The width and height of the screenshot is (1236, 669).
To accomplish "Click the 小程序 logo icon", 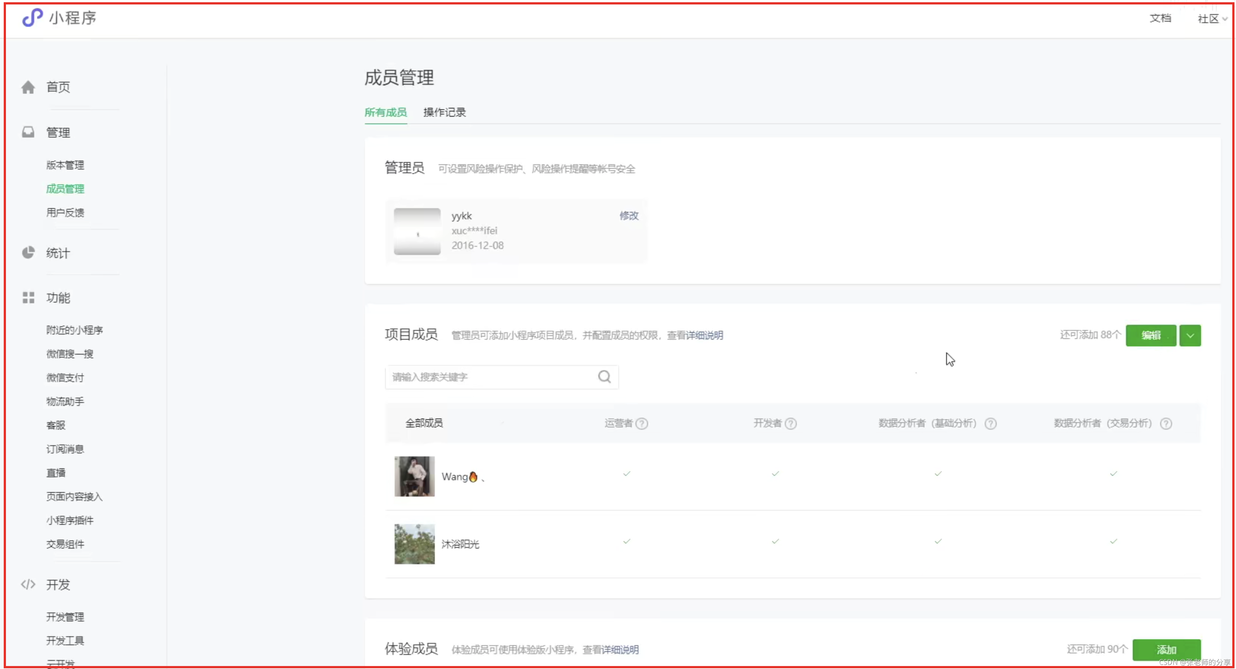I will pyautogui.click(x=33, y=18).
